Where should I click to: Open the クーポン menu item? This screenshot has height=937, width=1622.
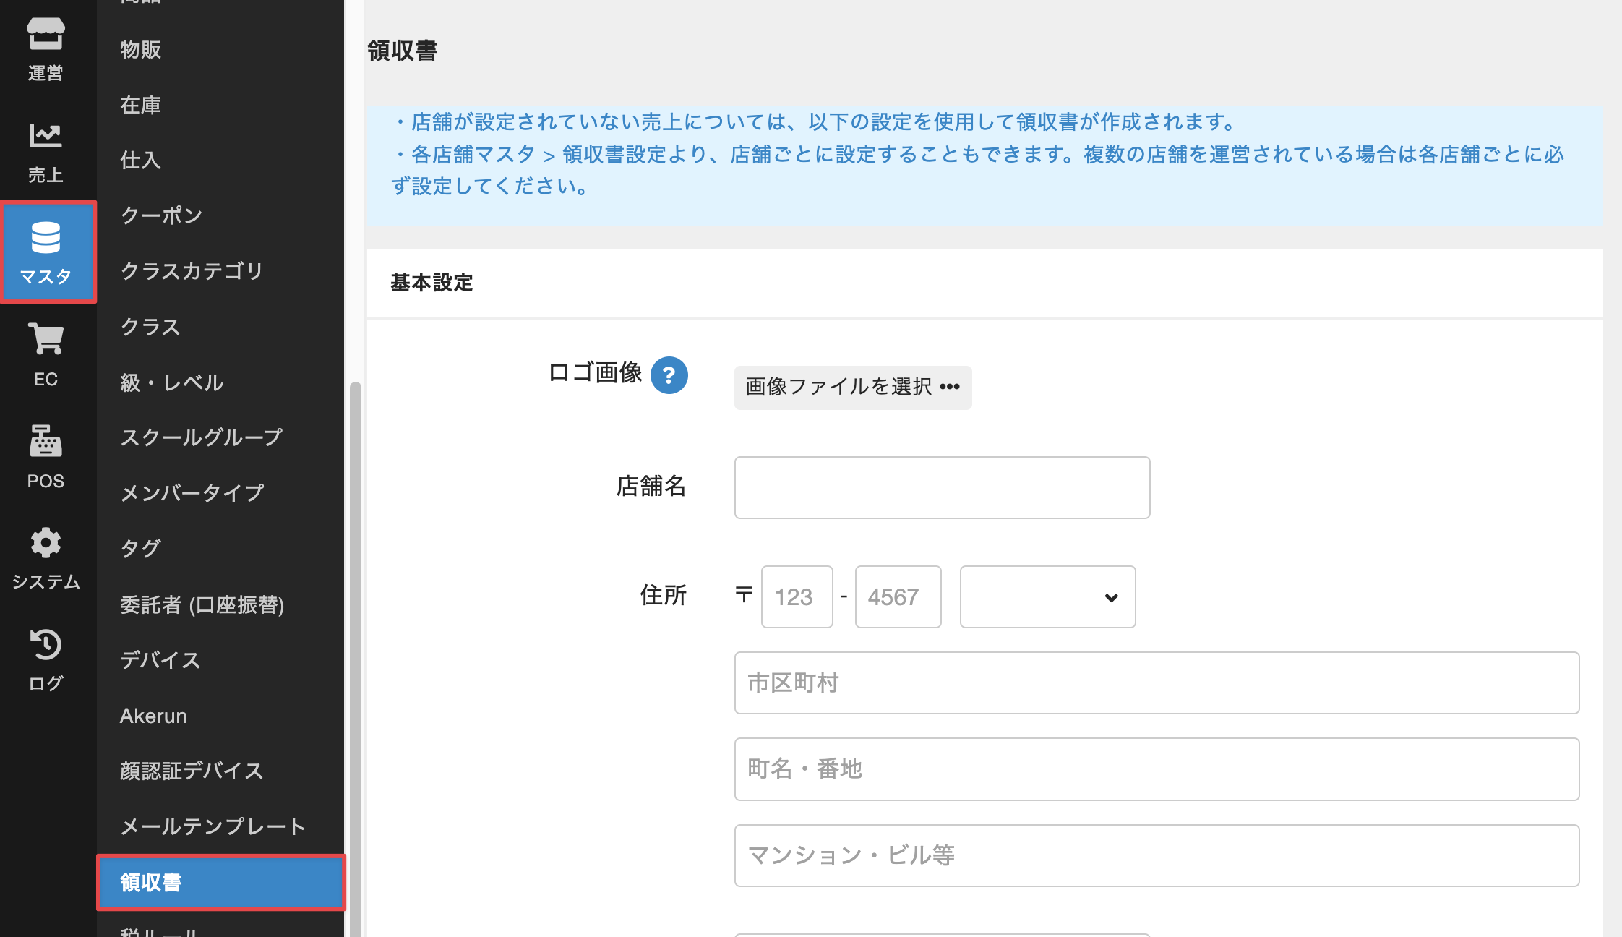point(162,215)
